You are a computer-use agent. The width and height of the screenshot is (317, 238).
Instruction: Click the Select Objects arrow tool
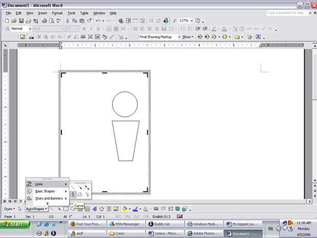20,209
